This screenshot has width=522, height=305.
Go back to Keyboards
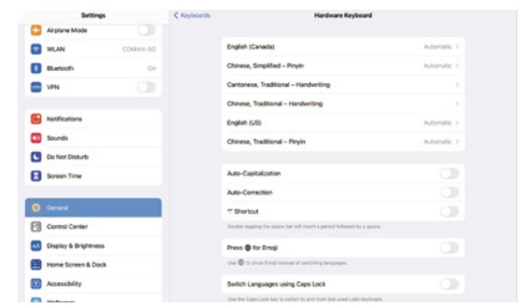point(192,16)
